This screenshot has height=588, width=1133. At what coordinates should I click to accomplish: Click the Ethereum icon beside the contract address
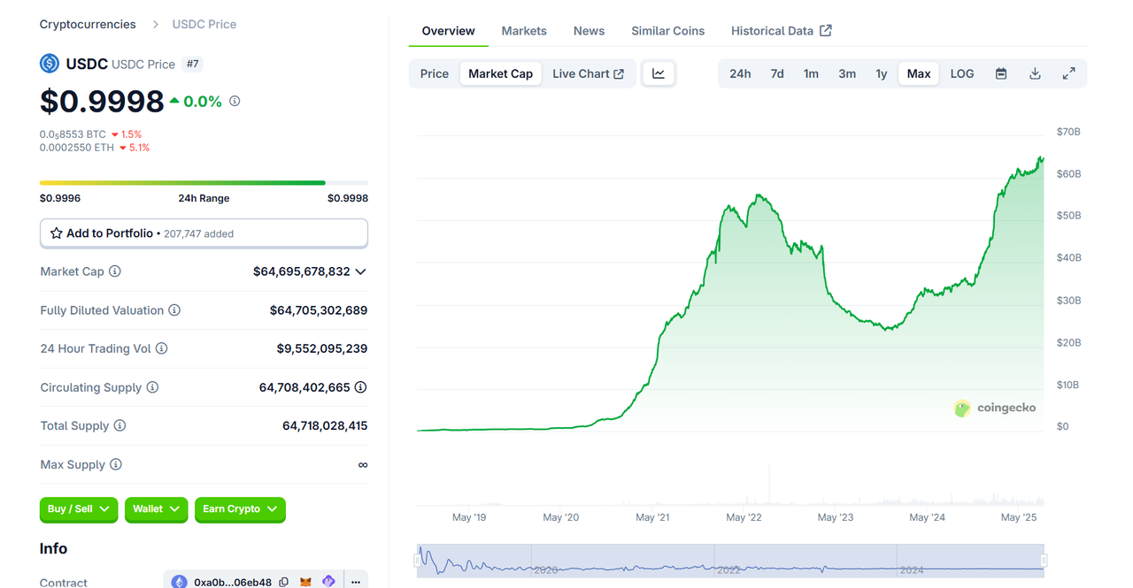pos(180,582)
